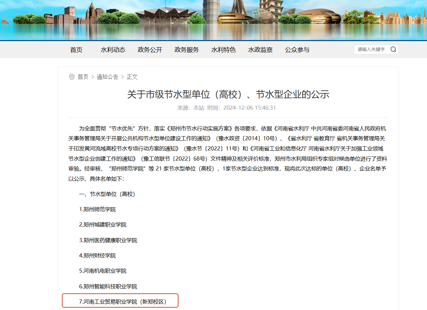Open the 水利特色 menu item
Image resolution: width=427 pixels, height=310 pixels.
[223, 50]
